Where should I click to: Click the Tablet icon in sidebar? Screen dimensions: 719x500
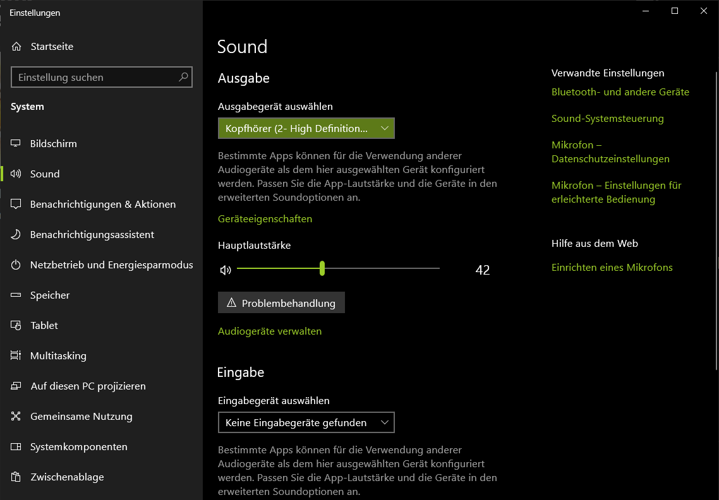[x=16, y=325]
